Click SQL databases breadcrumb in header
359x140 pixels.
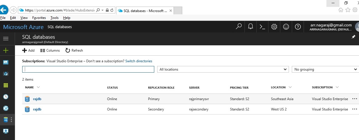coord(60,27)
